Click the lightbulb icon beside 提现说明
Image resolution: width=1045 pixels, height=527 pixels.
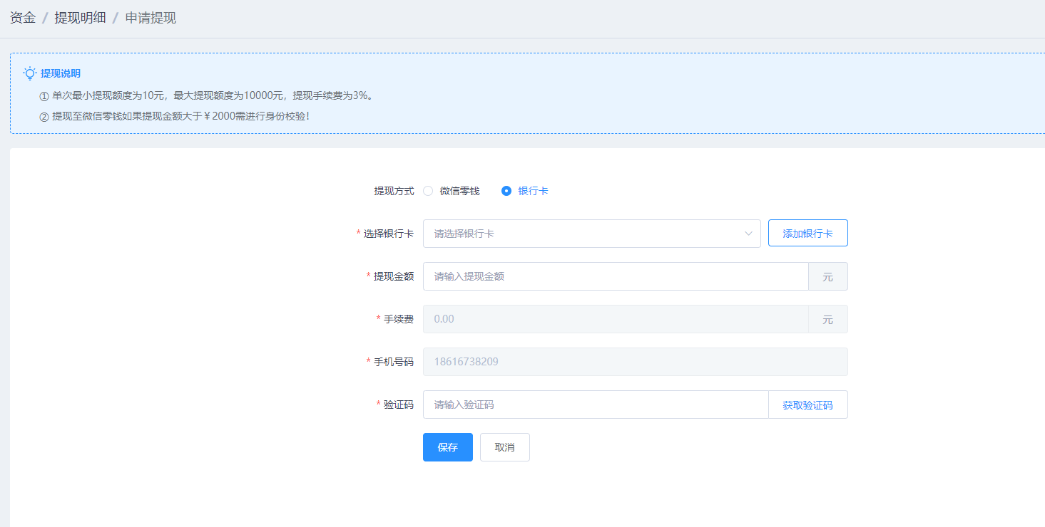30,73
